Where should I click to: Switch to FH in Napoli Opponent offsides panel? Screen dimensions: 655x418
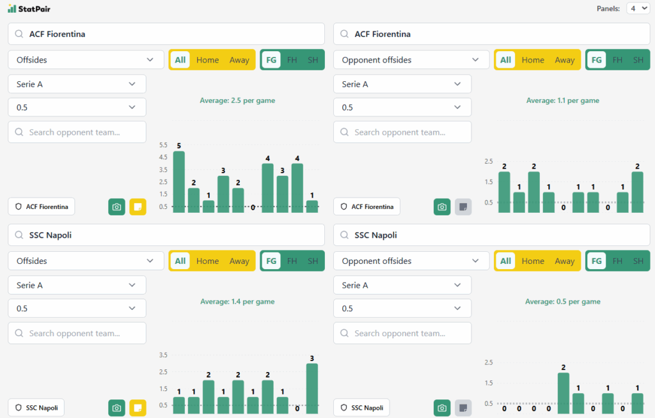(617, 261)
